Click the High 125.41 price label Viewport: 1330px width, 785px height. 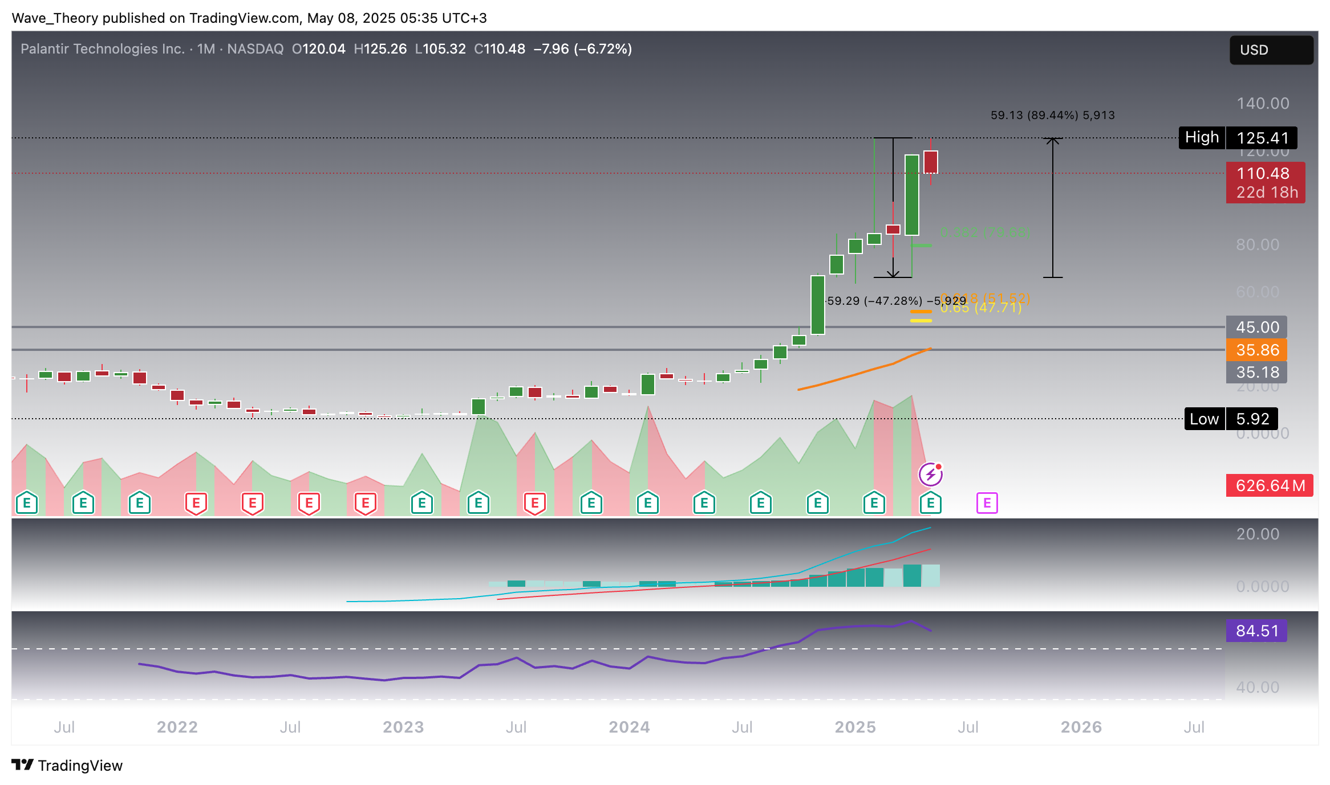(x=1238, y=138)
